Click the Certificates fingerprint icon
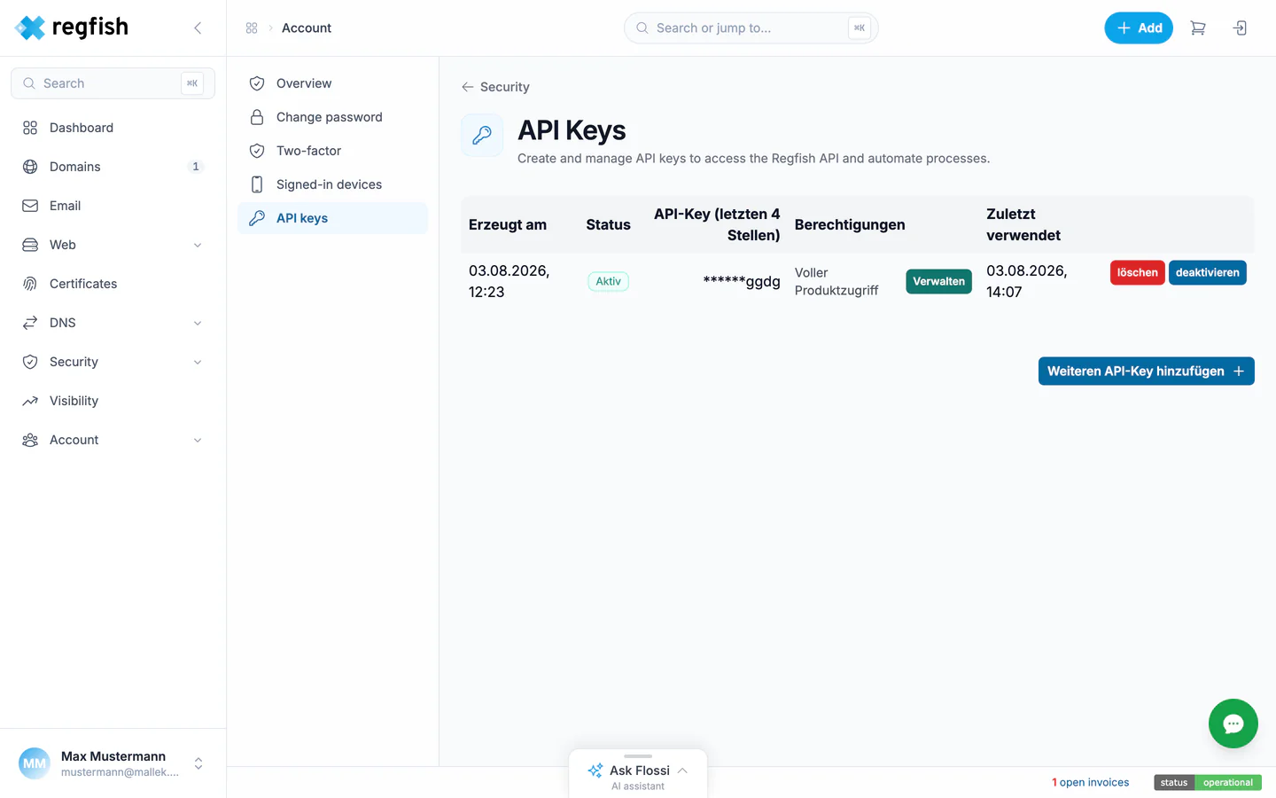Image resolution: width=1276 pixels, height=798 pixels. click(x=30, y=284)
